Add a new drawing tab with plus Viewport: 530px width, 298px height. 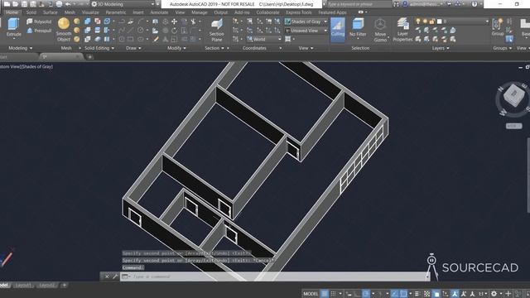coord(90,57)
